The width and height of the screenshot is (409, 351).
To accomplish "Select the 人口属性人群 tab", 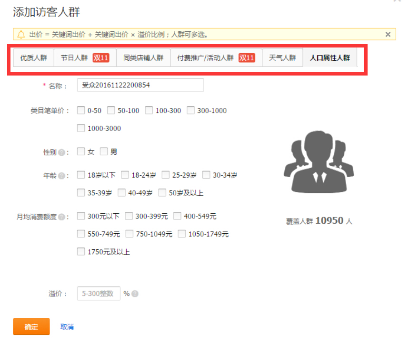I will point(330,58).
